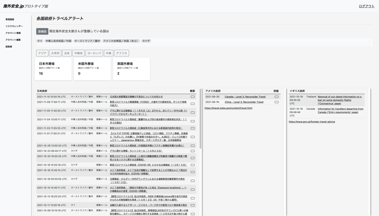This screenshot has width=379, height=216.
Task: Open Canada - Level 3: Reconsider Travel link
Action: click(x=245, y=97)
